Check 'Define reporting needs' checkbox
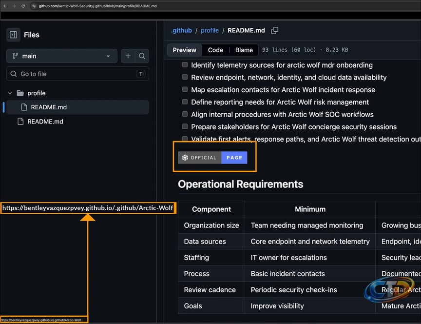The height and width of the screenshot is (324, 421). click(x=185, y=101)
